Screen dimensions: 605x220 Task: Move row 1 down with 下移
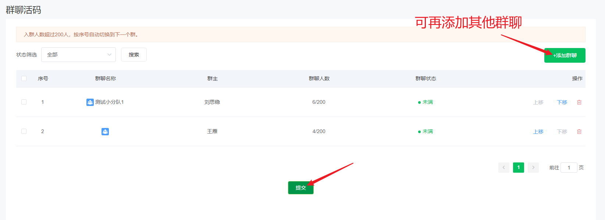click(562, 102)
